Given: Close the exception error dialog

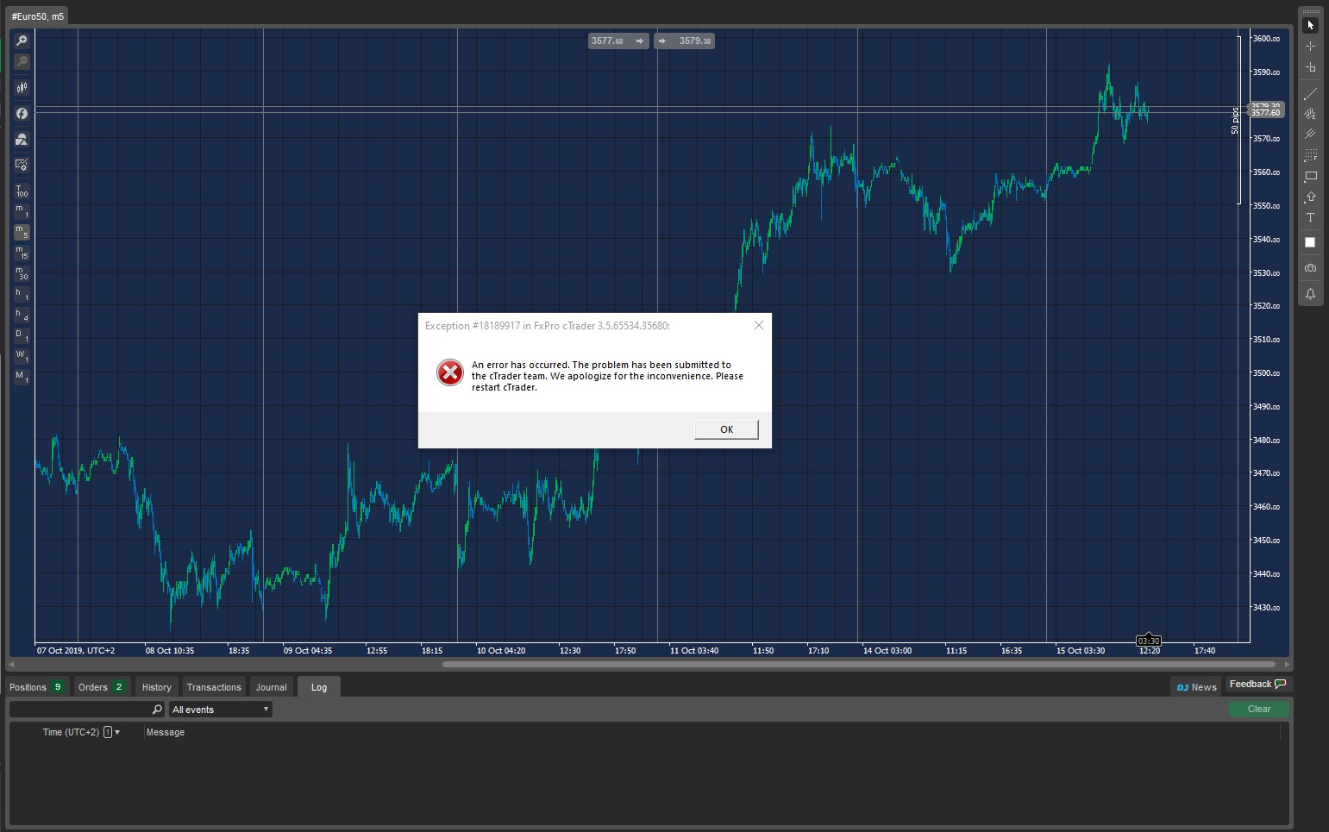Looking at the screenshot, I should 759,325.
